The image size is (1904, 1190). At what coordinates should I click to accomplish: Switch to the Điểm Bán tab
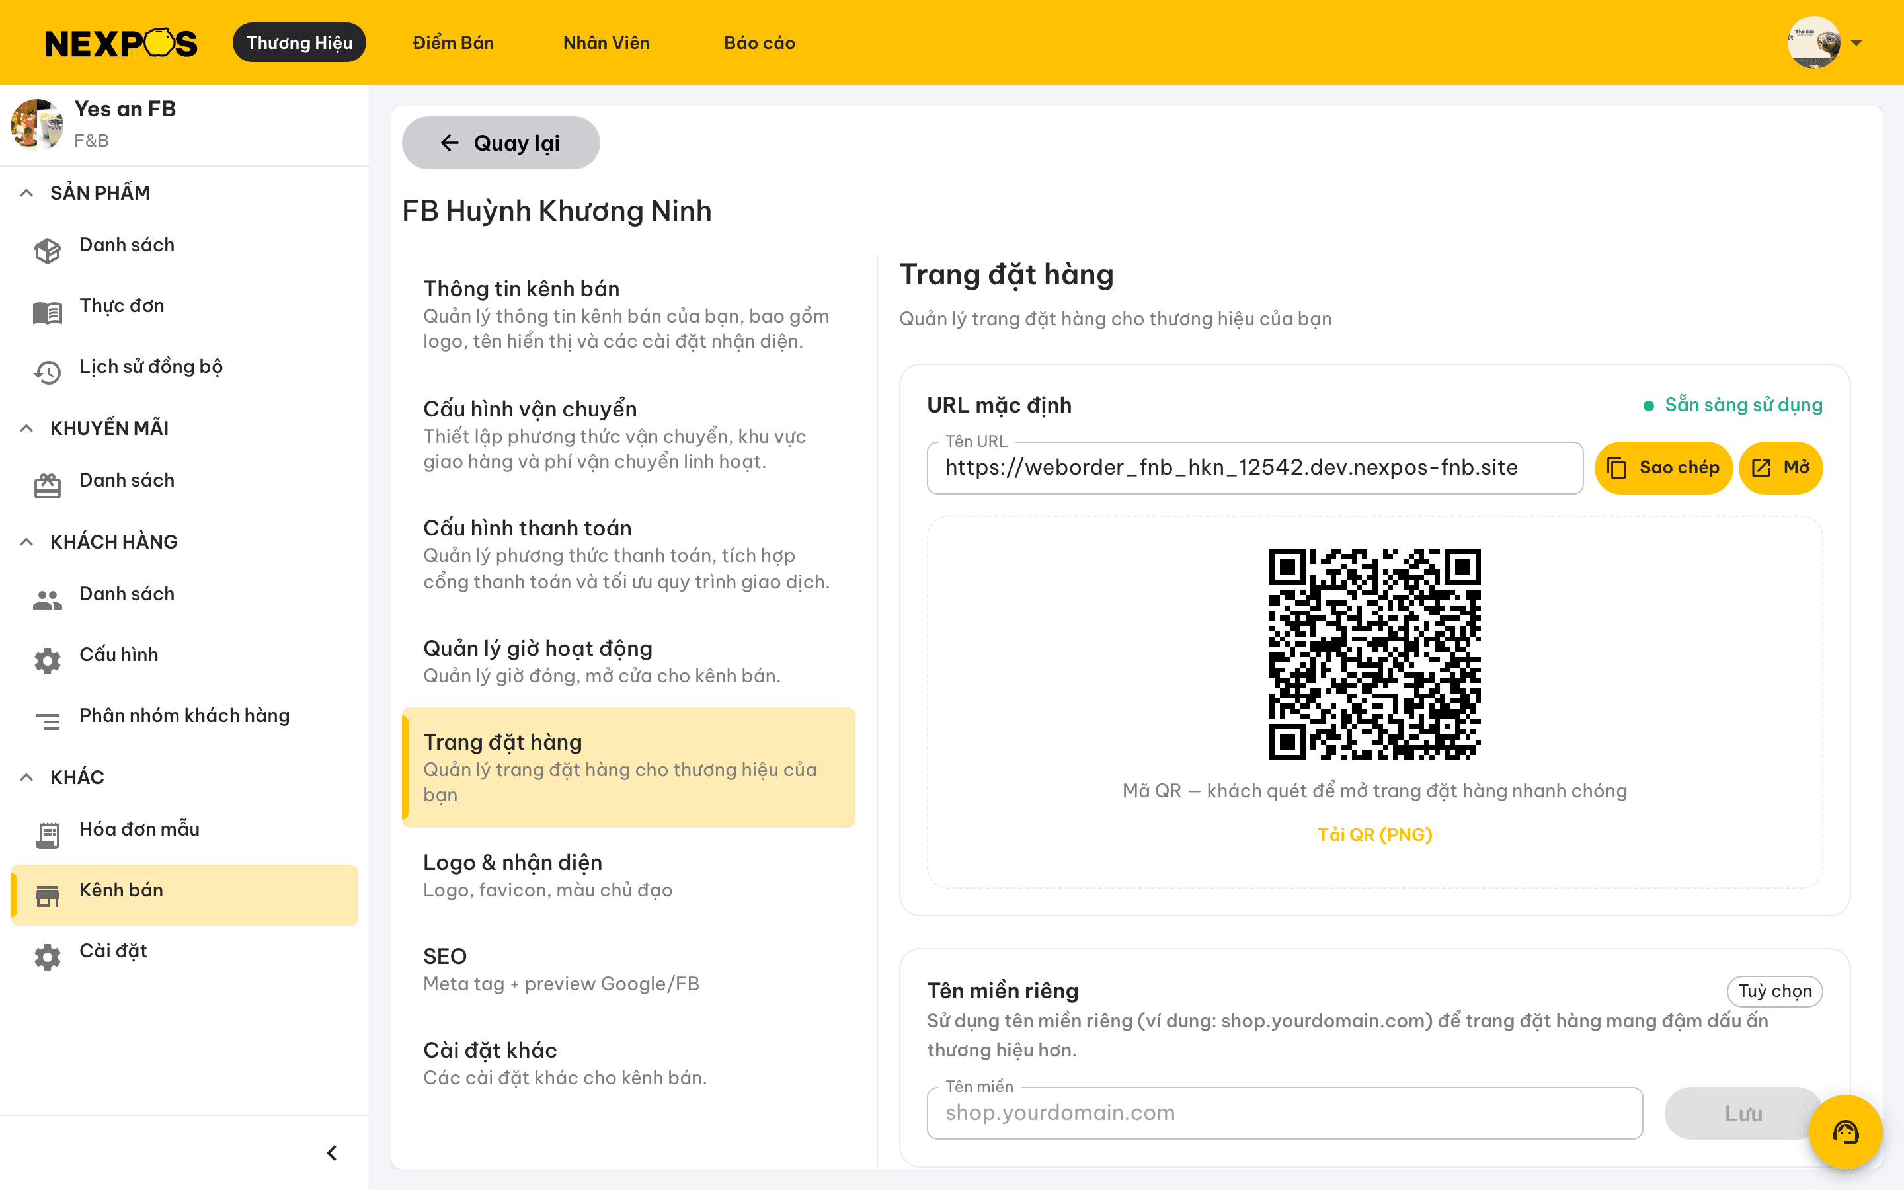pos(453,42)
